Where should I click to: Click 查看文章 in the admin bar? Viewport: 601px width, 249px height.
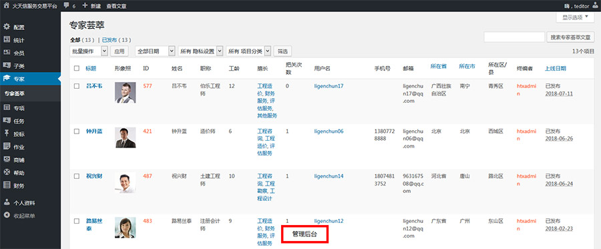coord(116,6)
